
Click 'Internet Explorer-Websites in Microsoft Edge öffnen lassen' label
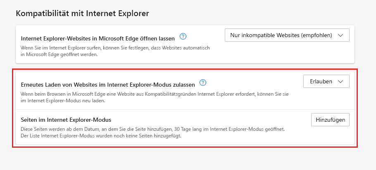[98, 38]
